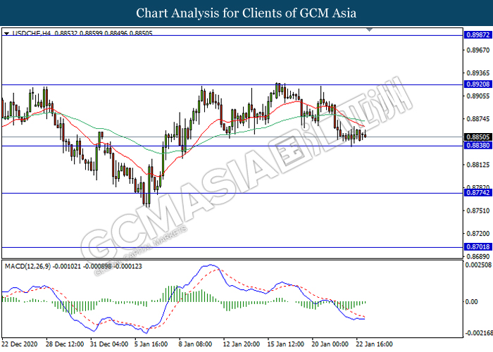This screenshot has height=352, width=493.
Task: Click the 0.87510 price axis value
Action: 478,210
